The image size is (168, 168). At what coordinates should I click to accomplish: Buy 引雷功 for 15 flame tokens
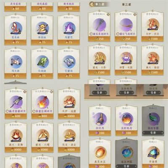[x=69, y=76]
